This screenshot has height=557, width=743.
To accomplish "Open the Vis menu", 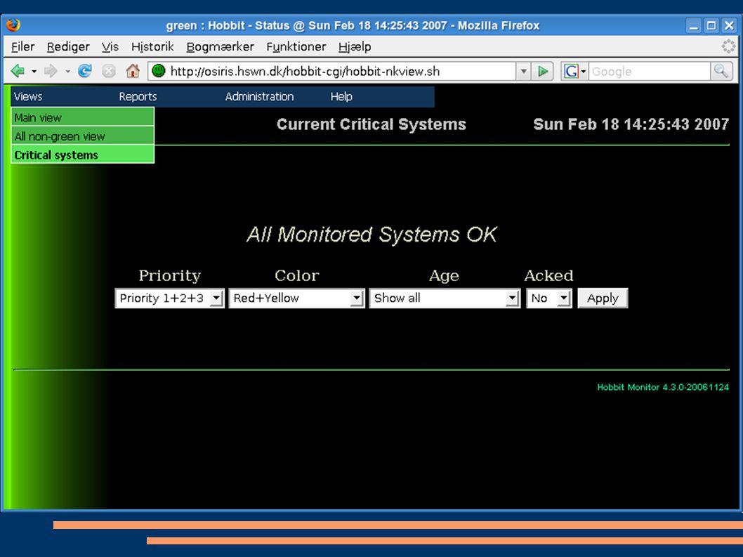I will point(110,46).
